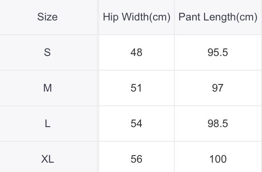Click pant length value 98.5
Screen dimensions: 262x172
coord(218,124)
